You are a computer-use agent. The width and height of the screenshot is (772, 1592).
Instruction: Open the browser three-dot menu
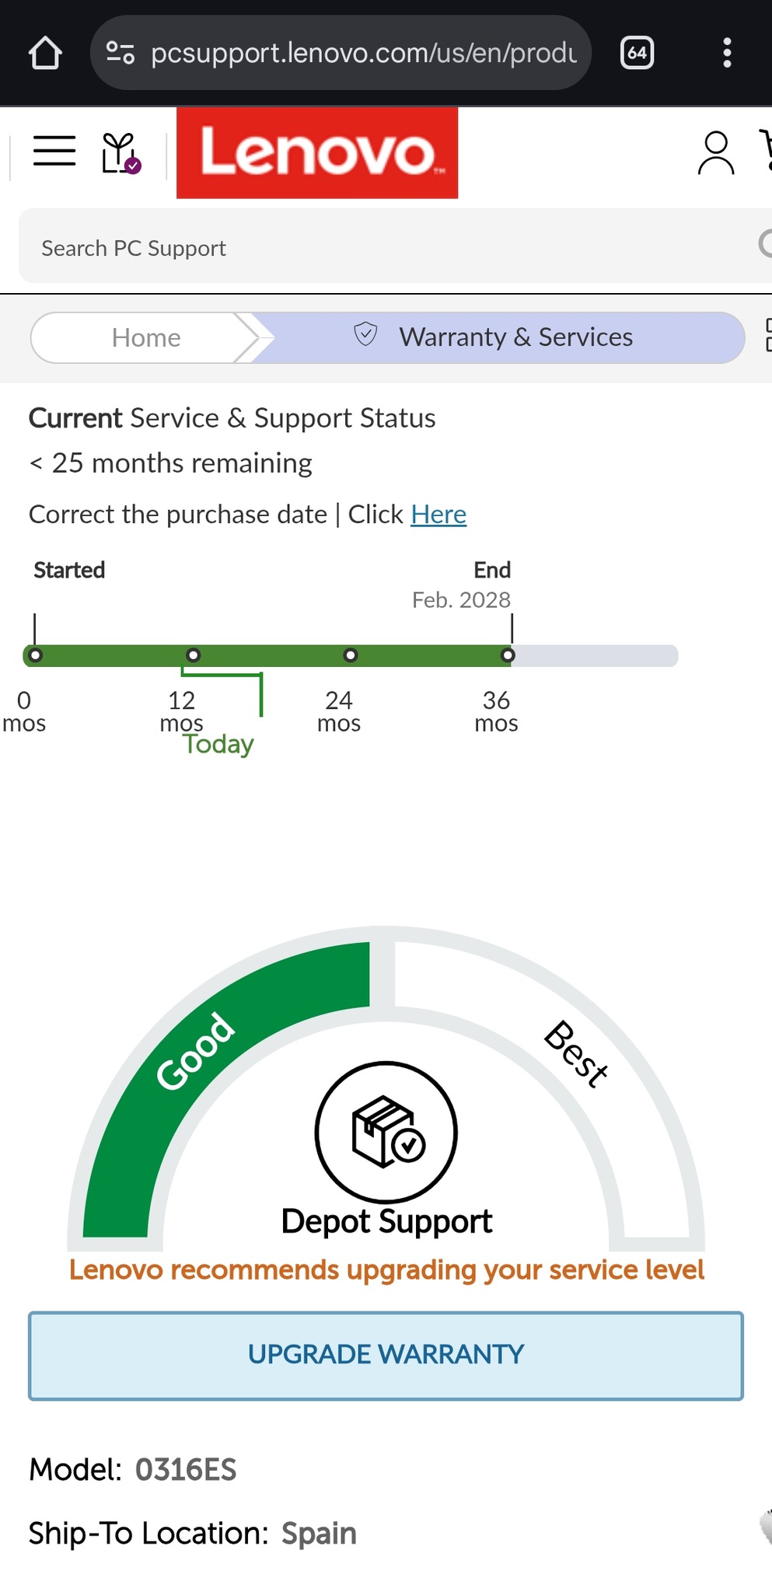click(x=727, y=53)
